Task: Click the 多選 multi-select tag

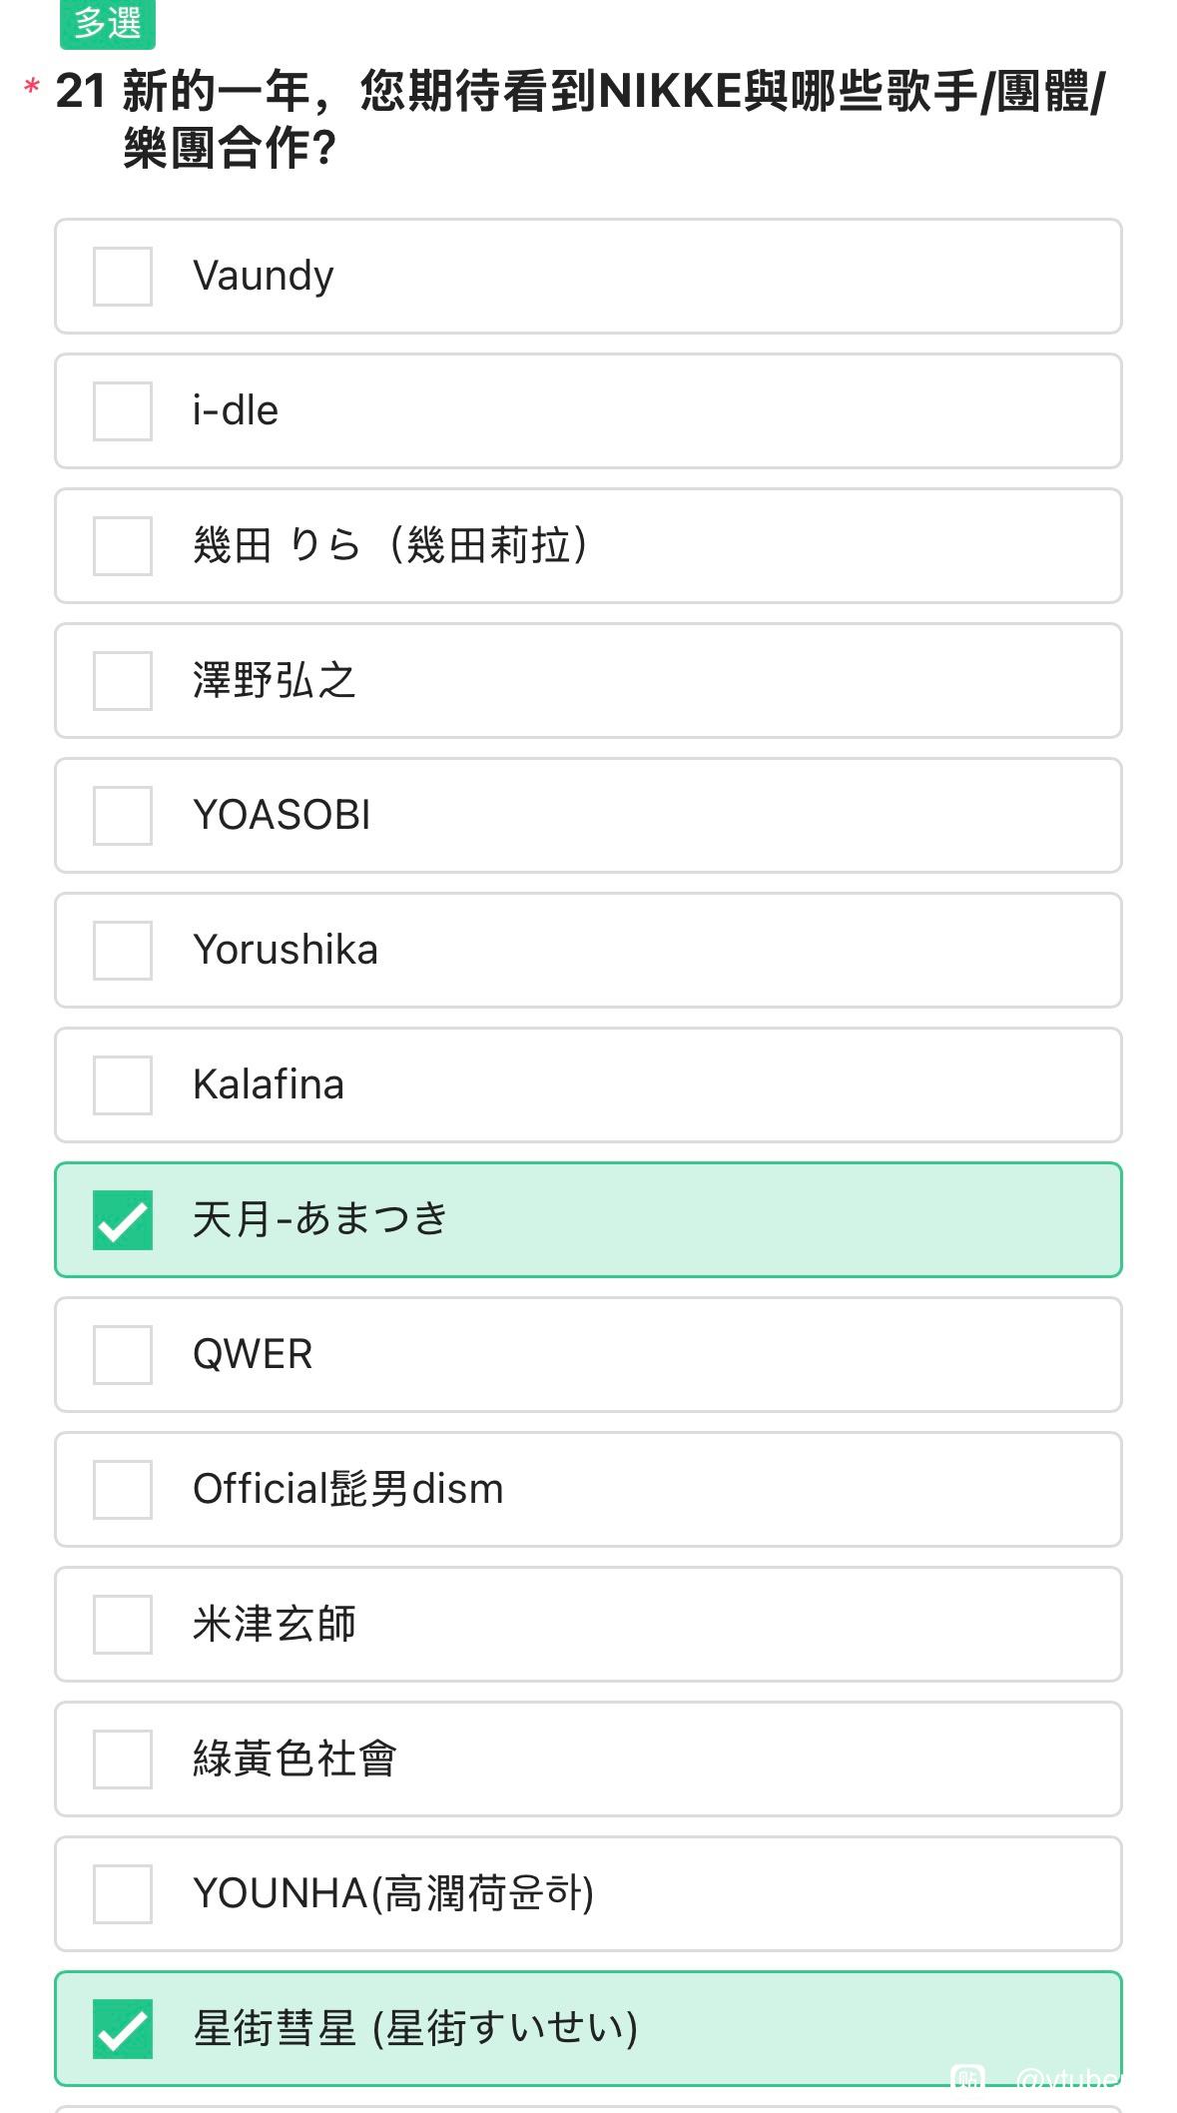Action: (108, 23)
